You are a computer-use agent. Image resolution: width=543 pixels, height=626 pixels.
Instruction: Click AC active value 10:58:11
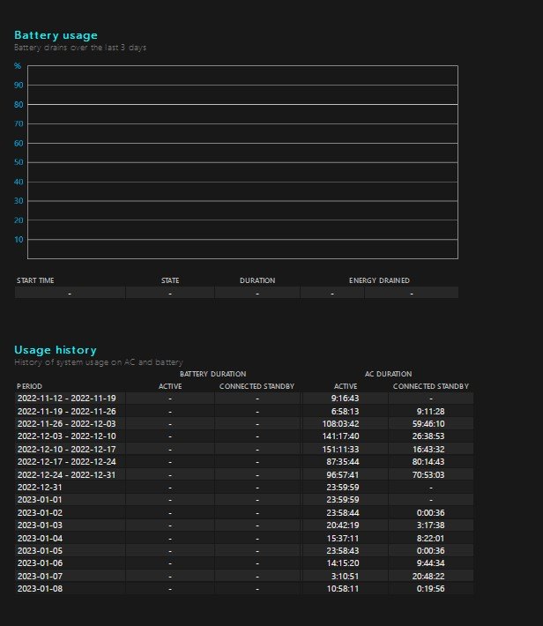pyautogui.click(x=343, y=589)
